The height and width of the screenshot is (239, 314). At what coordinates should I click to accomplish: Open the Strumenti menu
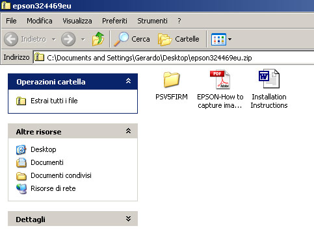pos(152,21)
